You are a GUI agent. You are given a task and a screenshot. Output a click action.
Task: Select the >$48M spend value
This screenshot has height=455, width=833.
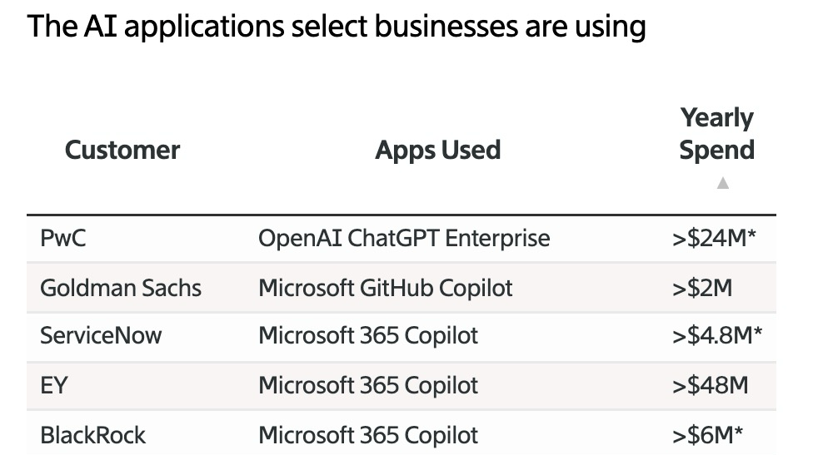(710, 385)
